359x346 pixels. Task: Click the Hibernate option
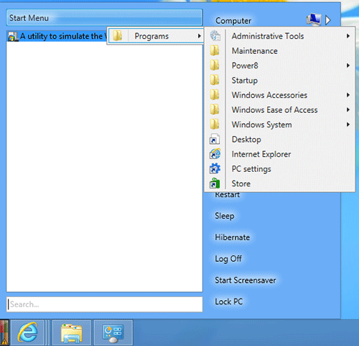pos(233,237)
